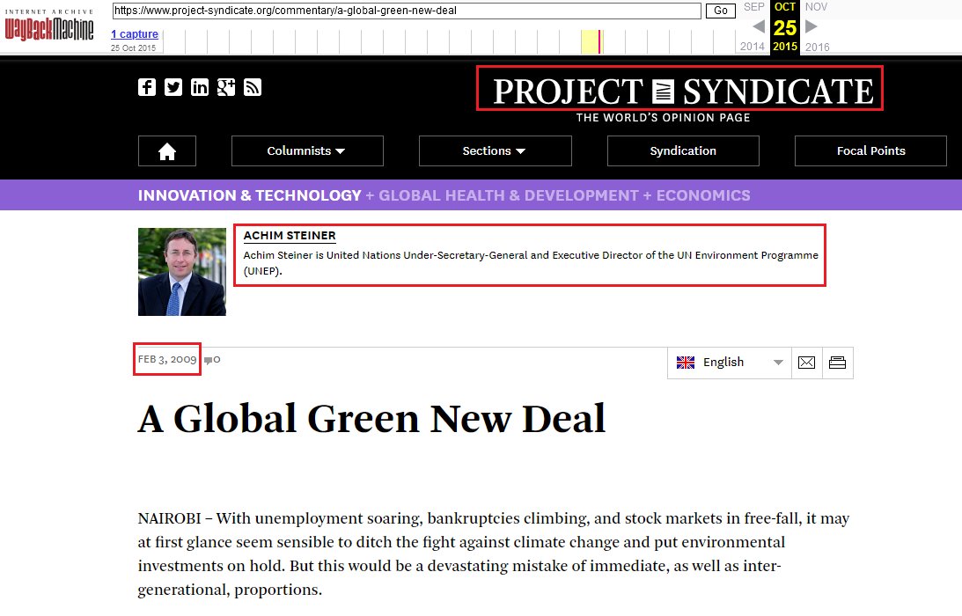This screenshot has height=616, width=962.
Task: Expand the Sections dropdown menu
Action: (x=496, y=151)
